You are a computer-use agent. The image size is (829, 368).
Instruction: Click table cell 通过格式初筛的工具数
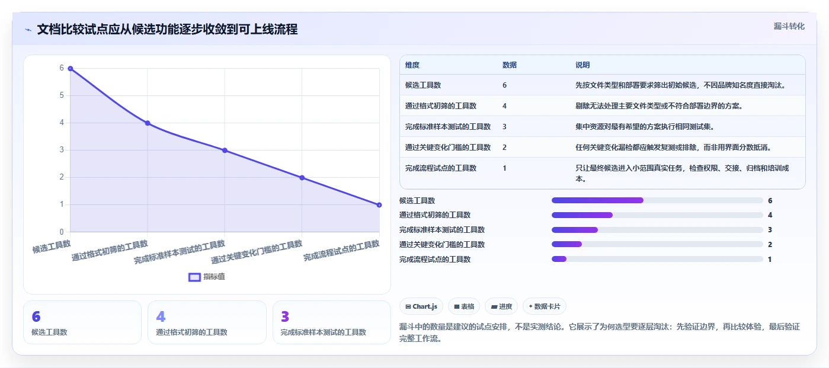(441, 106)
